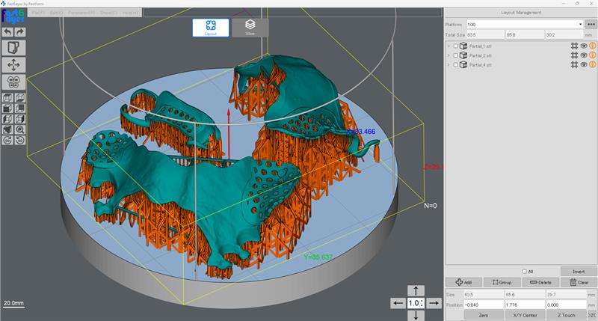Viewport: 598px width, 321px height.
Task: Nudge the model with the up arrow
Action: click(417, 290)
